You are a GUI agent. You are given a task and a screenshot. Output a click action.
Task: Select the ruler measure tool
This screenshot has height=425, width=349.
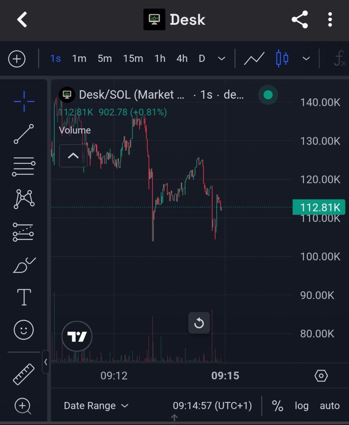(24, 374)
